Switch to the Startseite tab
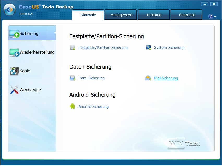Viewport: 222px width, 166px height. pos(88,15)
